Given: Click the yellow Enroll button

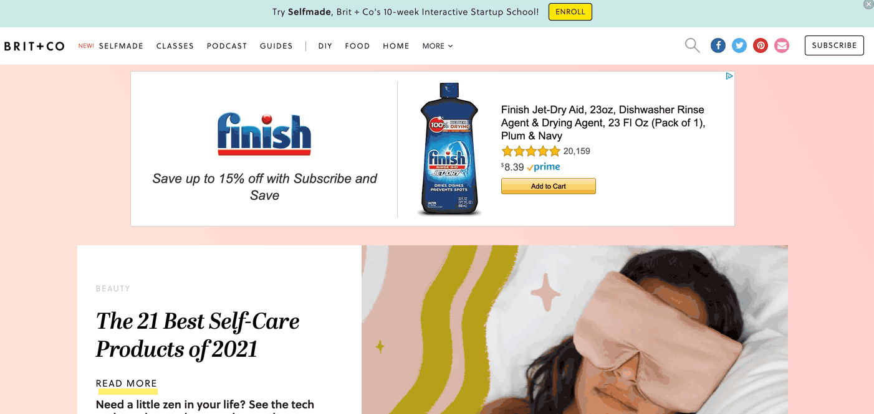Looking at the screenshot, I should 570,12.
